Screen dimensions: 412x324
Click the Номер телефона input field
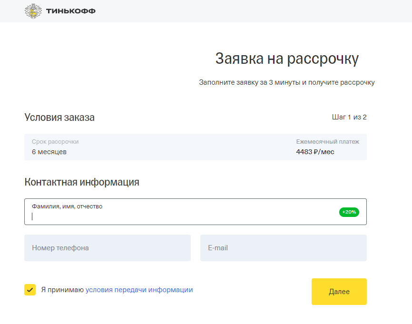(x=108, y=248)
